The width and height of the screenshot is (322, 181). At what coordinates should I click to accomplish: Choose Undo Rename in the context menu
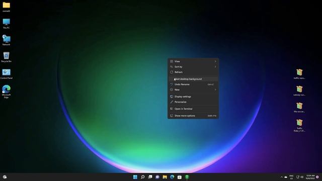tap(193, 84)
